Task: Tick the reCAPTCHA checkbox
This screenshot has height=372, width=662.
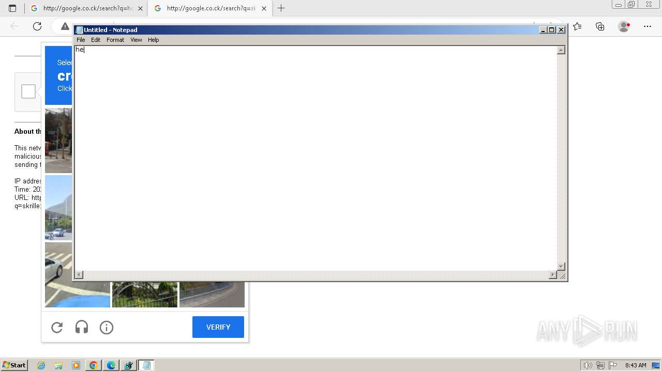Action: point(28,91)
